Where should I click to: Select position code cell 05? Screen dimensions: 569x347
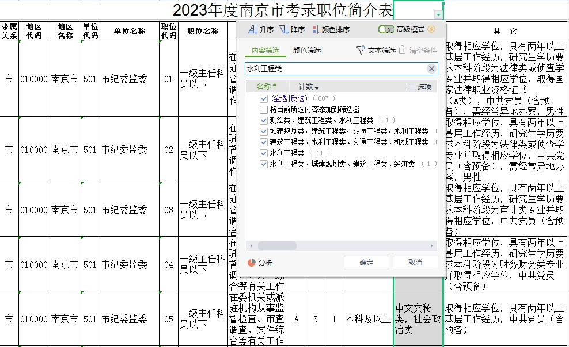pyautogui.click(x=169, y=319)
